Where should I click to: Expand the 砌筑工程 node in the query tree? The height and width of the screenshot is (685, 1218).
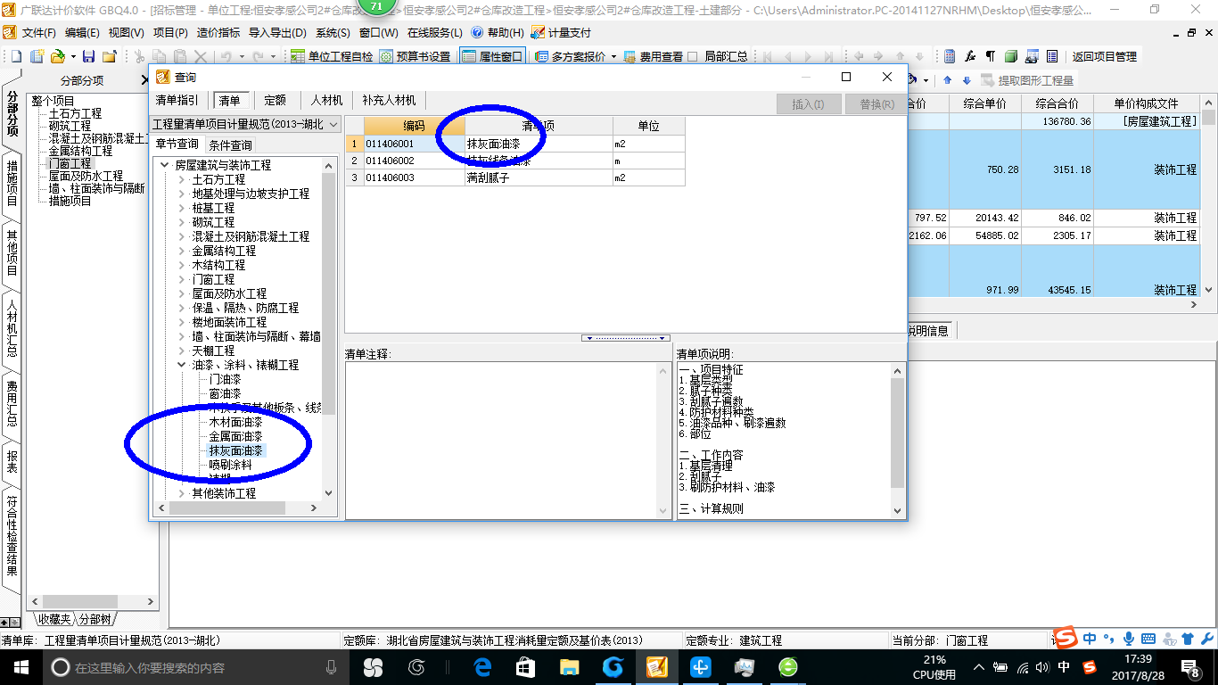[182, 222]
